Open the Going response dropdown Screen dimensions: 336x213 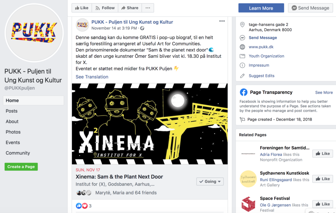pos(210,182)
